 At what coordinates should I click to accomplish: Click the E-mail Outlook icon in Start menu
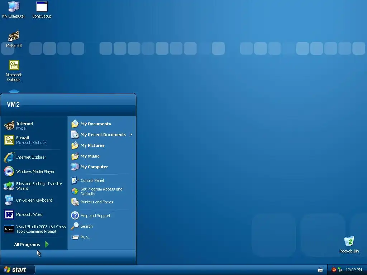[9, 140]
